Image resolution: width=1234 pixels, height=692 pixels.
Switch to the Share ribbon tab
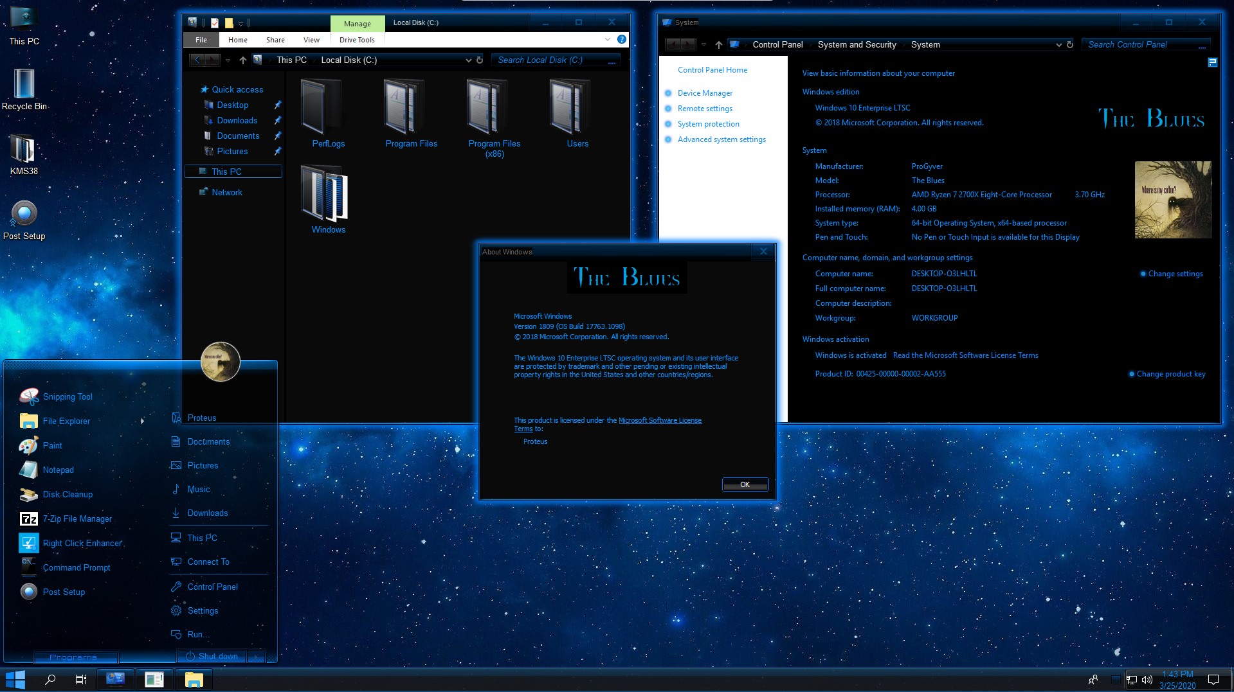275,40
